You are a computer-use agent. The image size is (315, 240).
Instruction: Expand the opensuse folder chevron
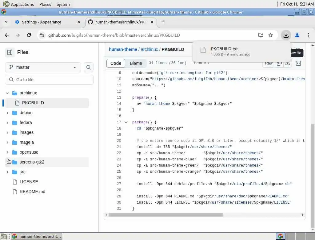tap(7, 152)
